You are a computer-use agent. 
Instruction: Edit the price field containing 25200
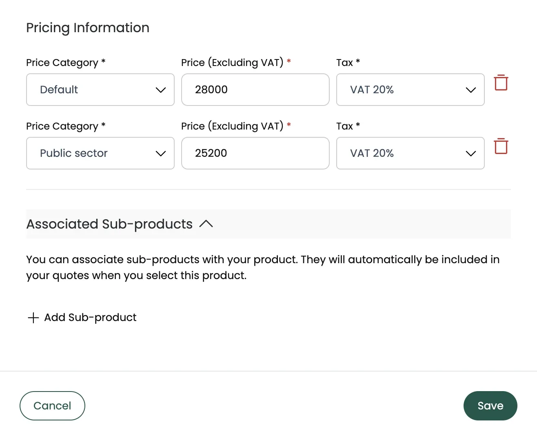[x=255, y=153]
